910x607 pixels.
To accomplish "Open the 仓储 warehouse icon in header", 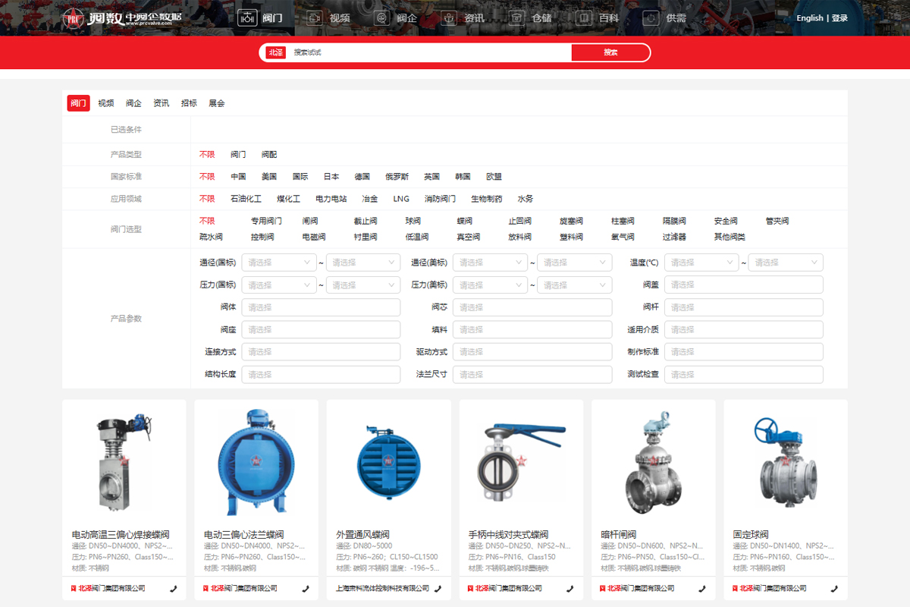I will click(517, 18).
